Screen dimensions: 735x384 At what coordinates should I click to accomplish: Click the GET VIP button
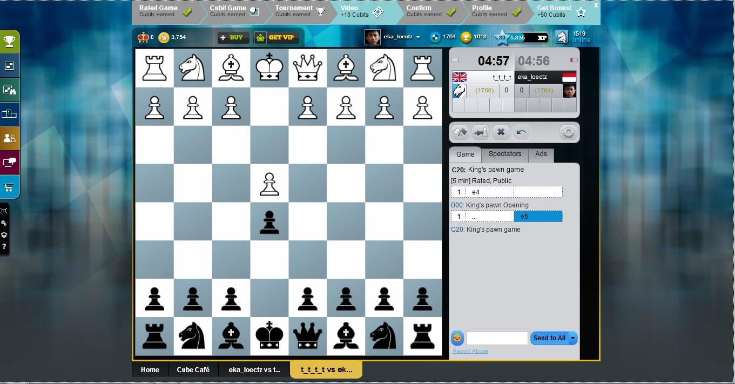click(x=277, y=38)
